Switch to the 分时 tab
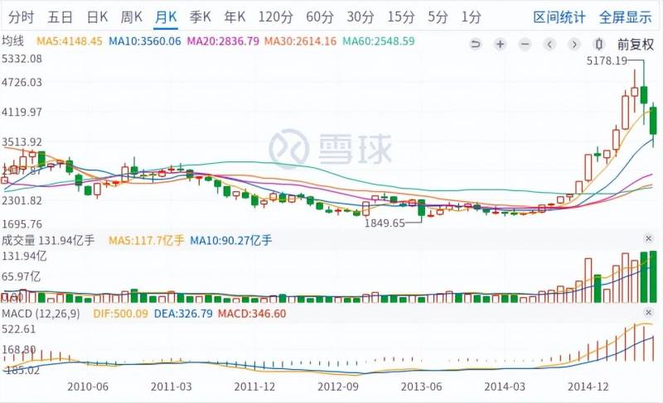The height and width of the screenshot is (403, 663). pos(22,17)
